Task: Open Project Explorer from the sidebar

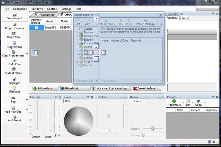Action: (15, 24)
